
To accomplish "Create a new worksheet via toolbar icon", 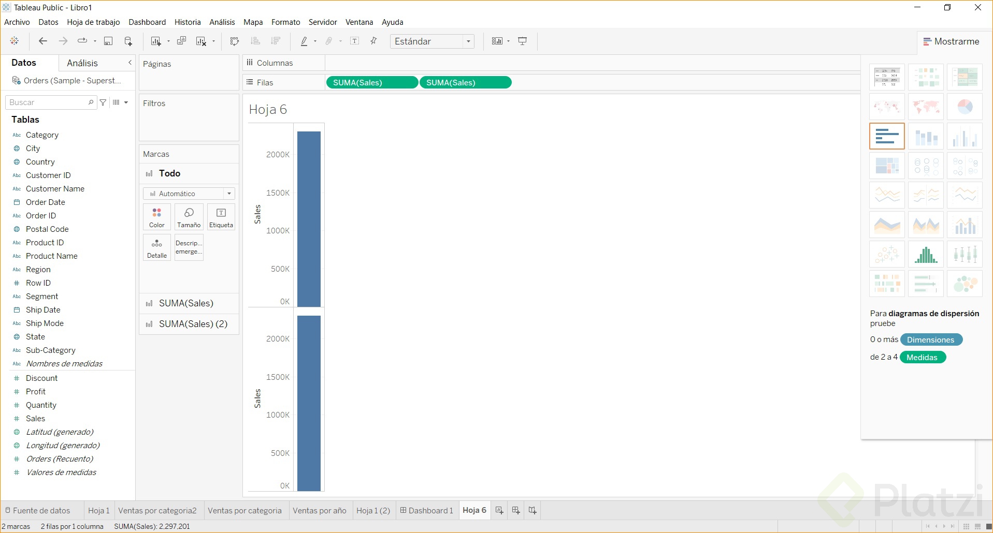I will pyautogui.click(x=155, y=41).
